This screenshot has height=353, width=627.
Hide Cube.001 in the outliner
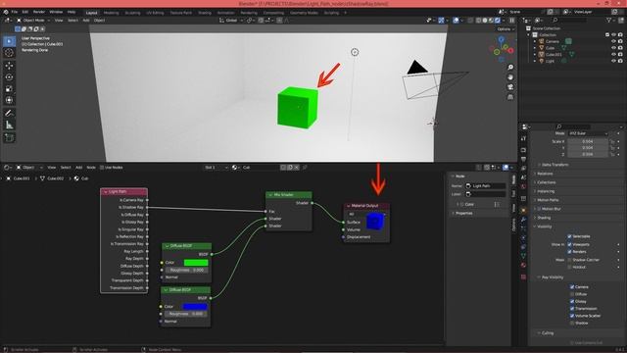[614, 55]
